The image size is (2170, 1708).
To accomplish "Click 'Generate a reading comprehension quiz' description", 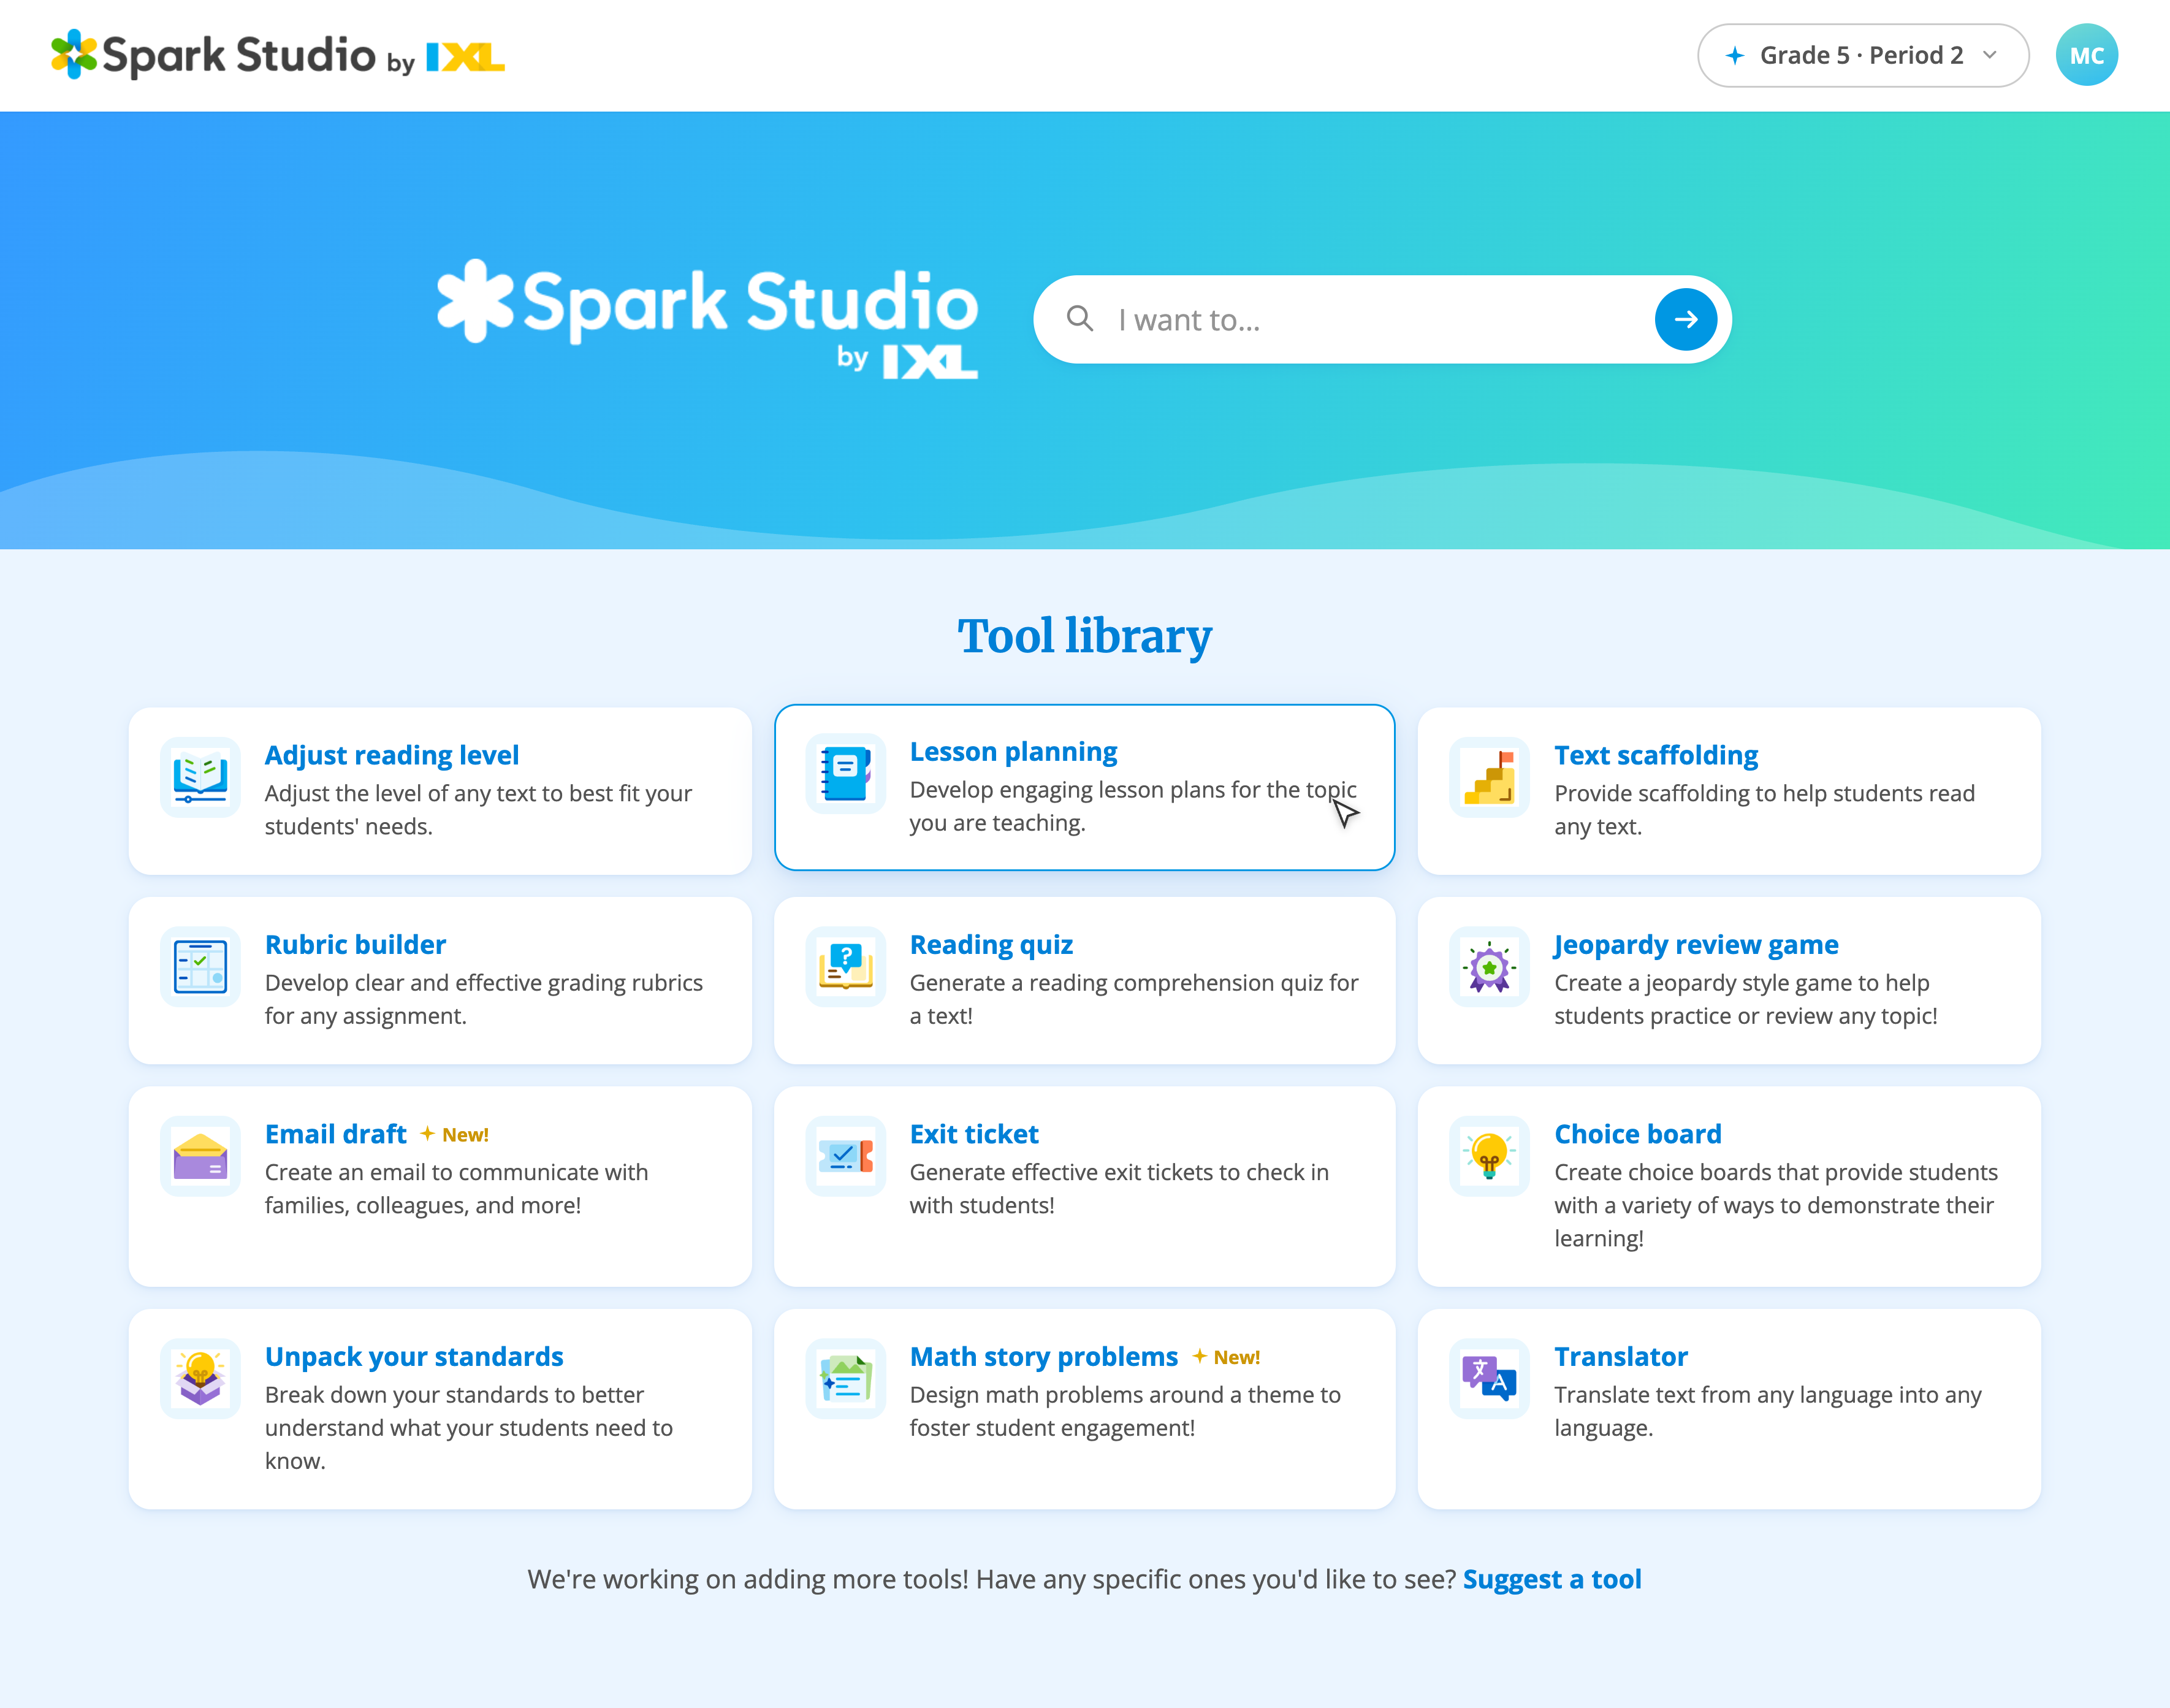I will pyautogui.click(x=1134, y=999).
